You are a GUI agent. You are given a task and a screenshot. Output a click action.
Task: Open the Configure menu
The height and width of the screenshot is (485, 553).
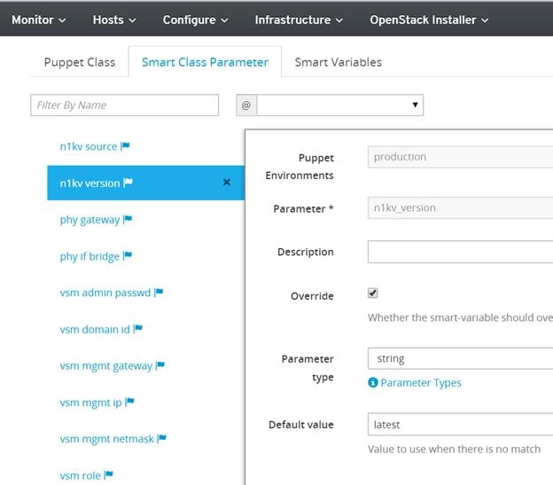click(195, 20)
